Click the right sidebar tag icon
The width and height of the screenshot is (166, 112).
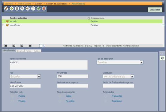162,58
